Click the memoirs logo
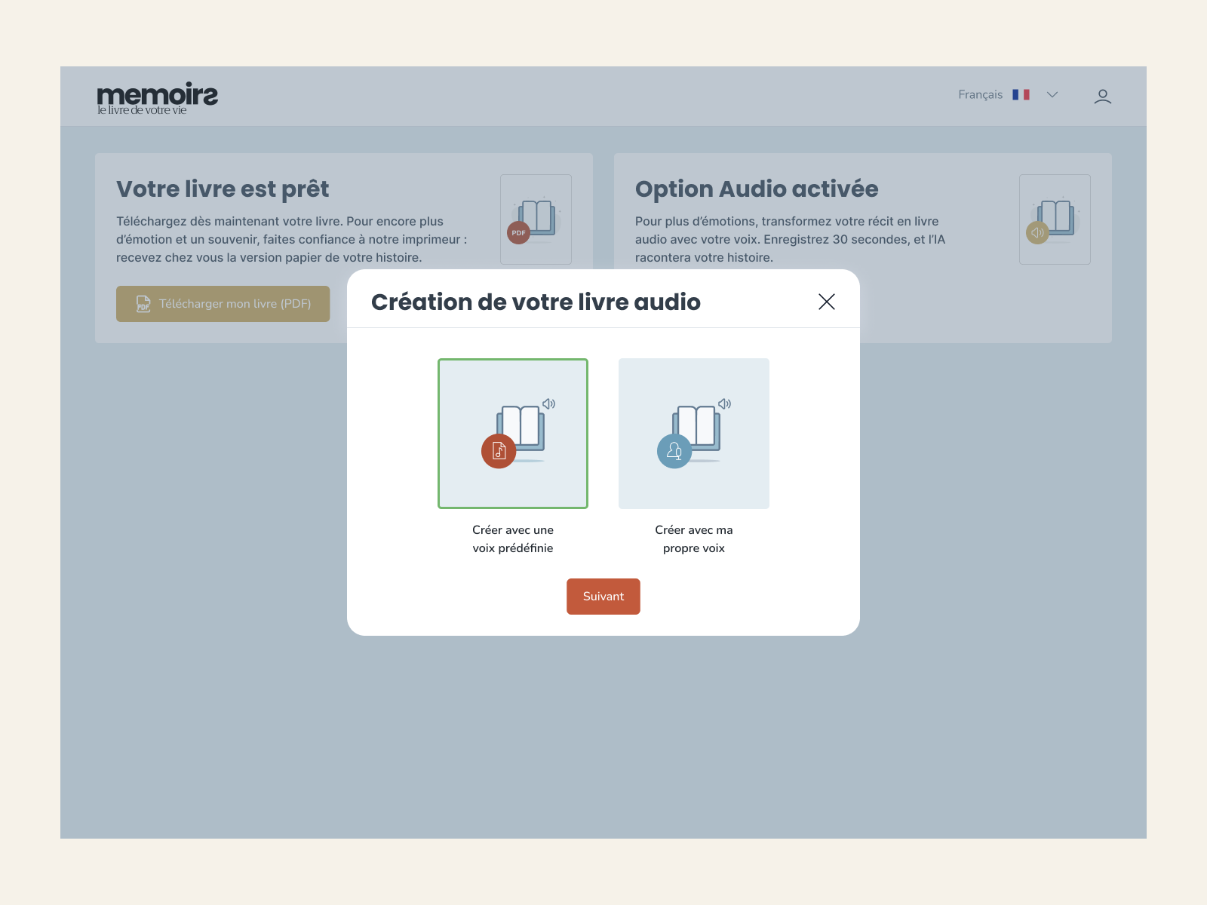1207x905 pixels. click(x=156, y=94)
